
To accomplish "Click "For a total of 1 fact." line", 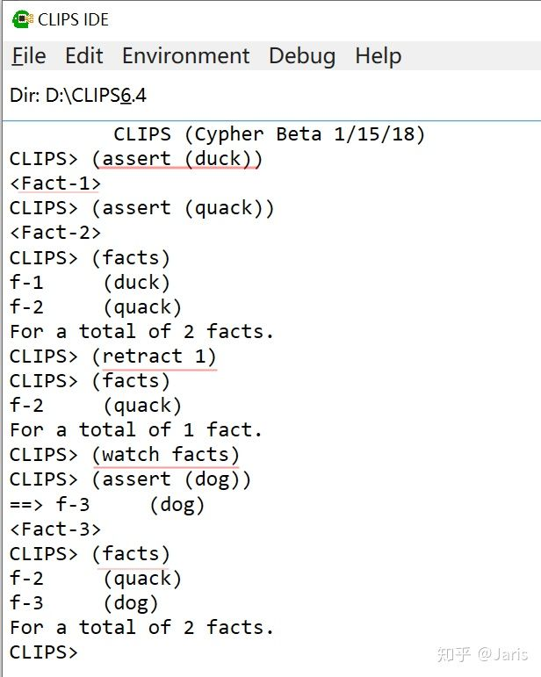I will coord(135,430).
